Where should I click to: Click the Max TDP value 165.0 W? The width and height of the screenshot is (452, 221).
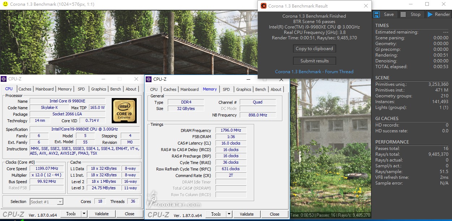point(97,107)
